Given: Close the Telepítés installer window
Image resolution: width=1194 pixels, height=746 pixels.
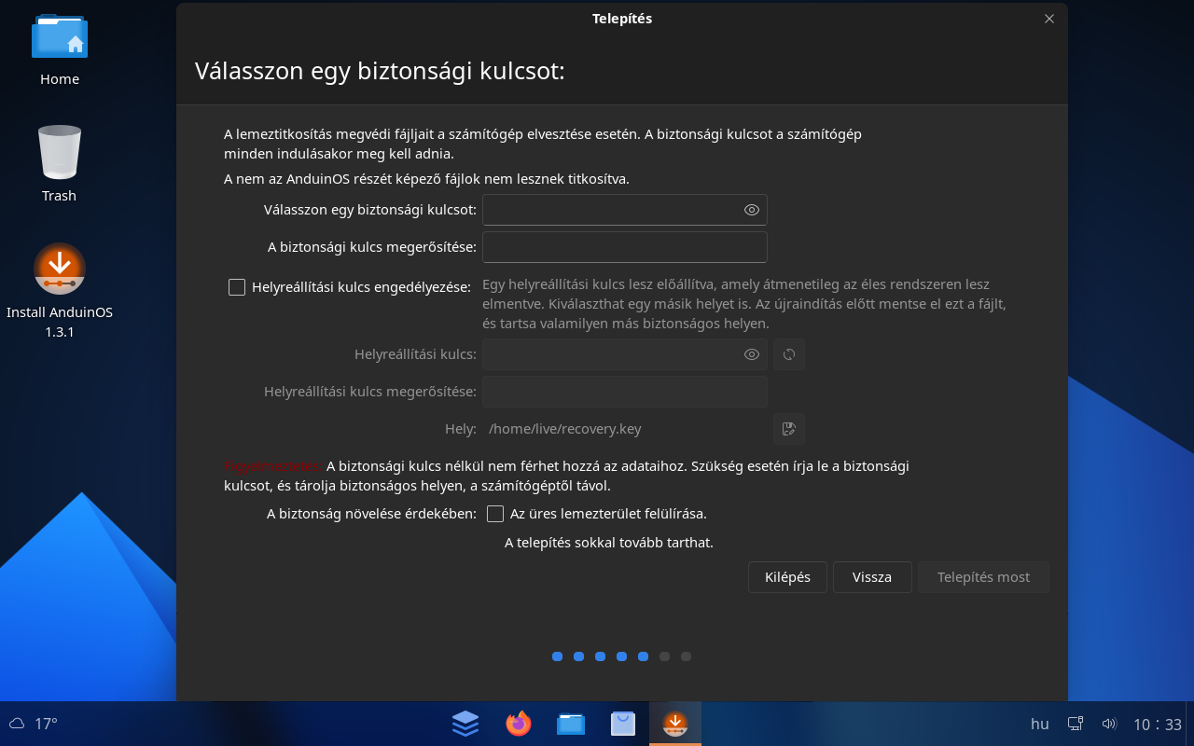Looking at the screenshot, I should point(1049,19).
